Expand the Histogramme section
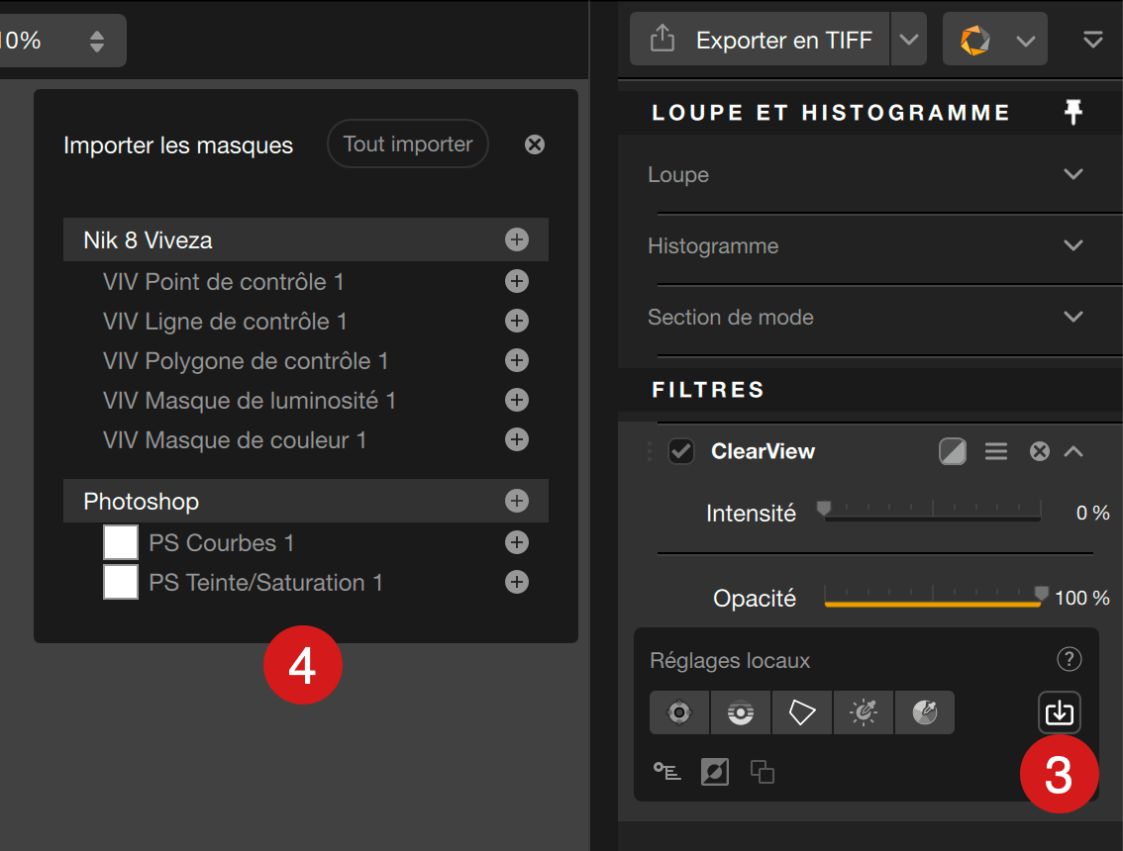Screen dimensions: 1123x851 (x=1072, y=245)
